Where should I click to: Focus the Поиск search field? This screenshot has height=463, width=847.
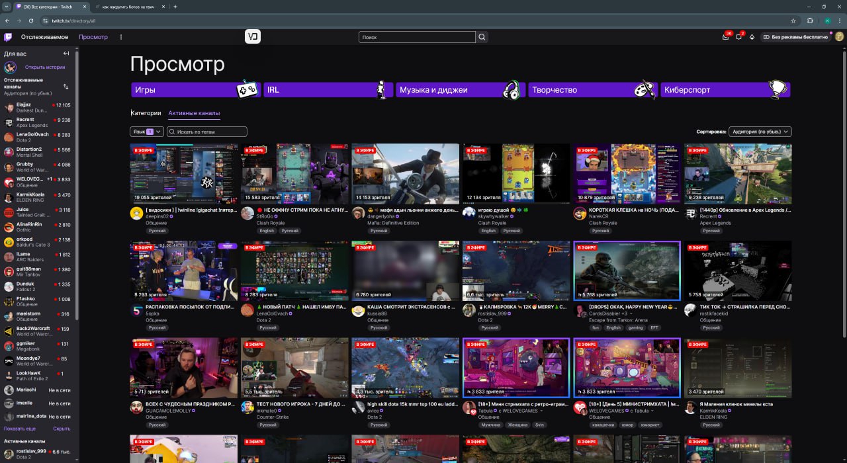pyautogui.click(x=418, y=37)
